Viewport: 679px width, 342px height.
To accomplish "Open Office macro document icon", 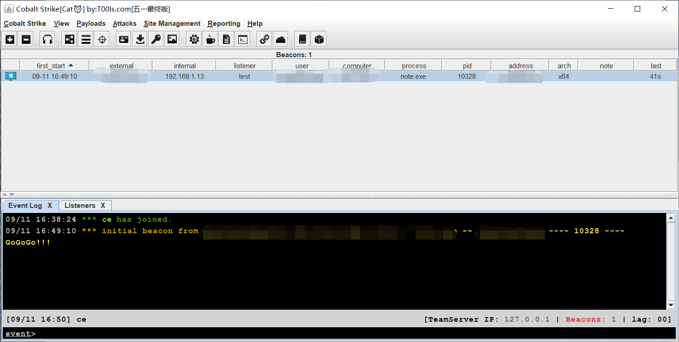I will (226, 40).
